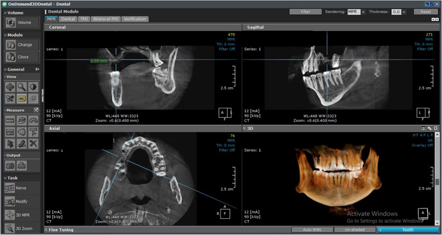Image resolution: width=442 pixels, height=235 pixels.
Task: Select the tape measure tool
Action: [22, 121]
